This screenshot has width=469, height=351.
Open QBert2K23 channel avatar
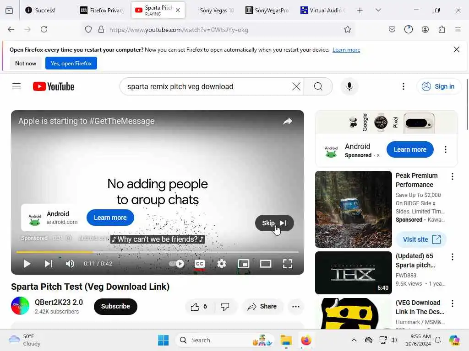point(20,306)
